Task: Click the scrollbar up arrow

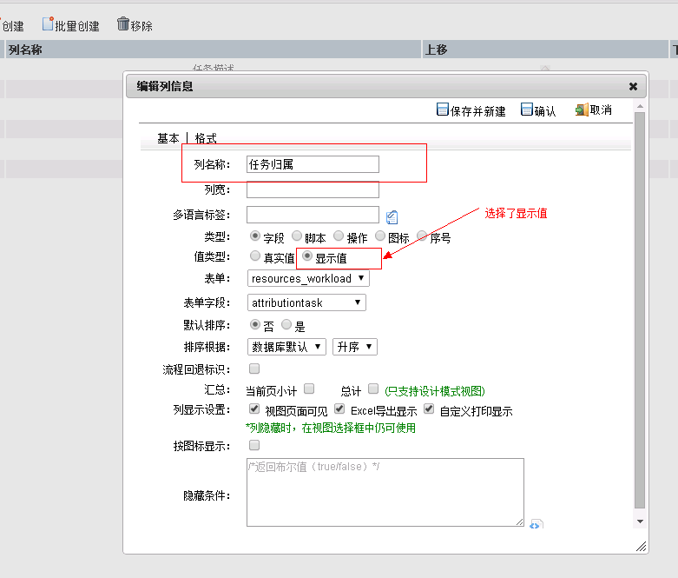Action: point(641,107)
